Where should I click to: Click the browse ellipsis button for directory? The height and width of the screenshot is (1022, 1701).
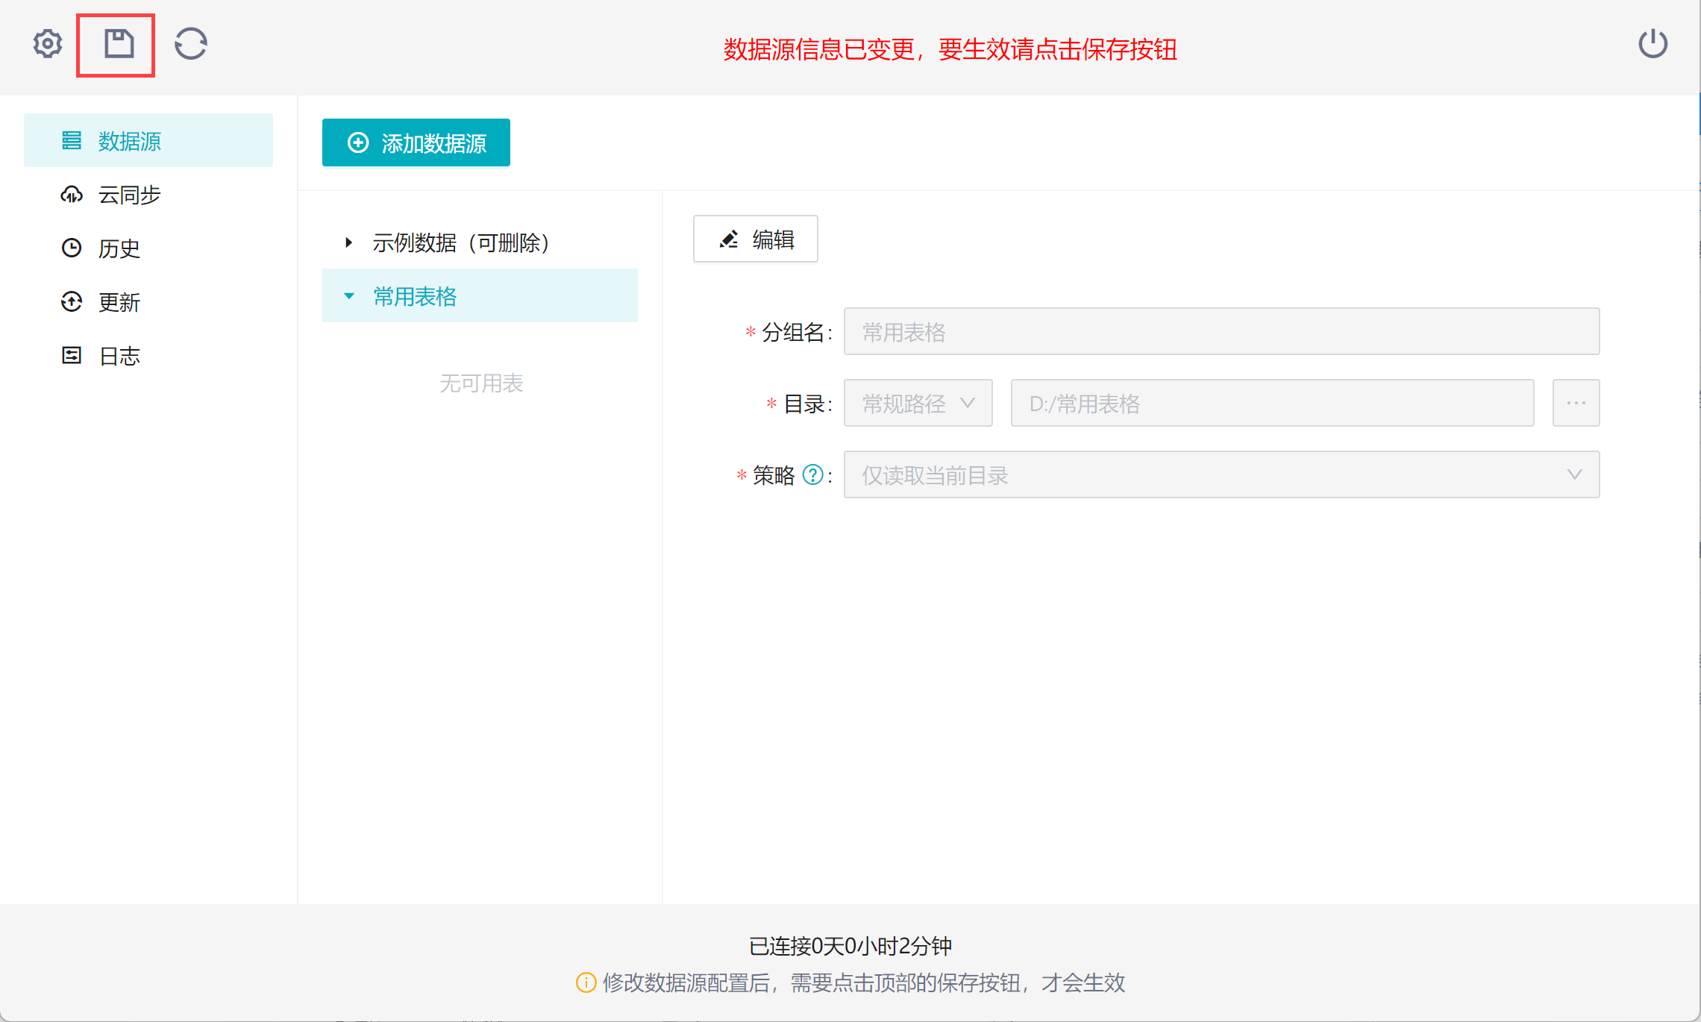[x=1576, y=404]
